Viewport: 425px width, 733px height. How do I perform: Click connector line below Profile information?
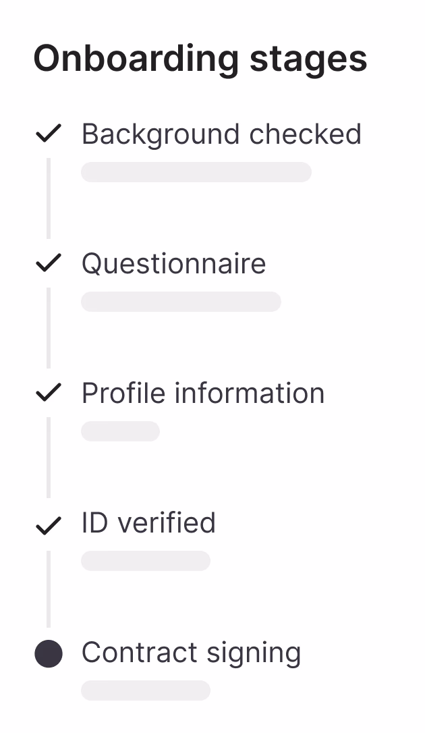tap(49, 457)
